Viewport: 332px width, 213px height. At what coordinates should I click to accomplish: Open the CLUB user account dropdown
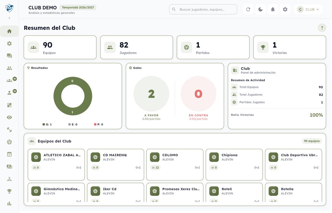308,9
